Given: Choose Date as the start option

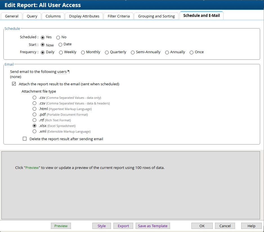Looking at the screenshot, I should coord(60,44).
